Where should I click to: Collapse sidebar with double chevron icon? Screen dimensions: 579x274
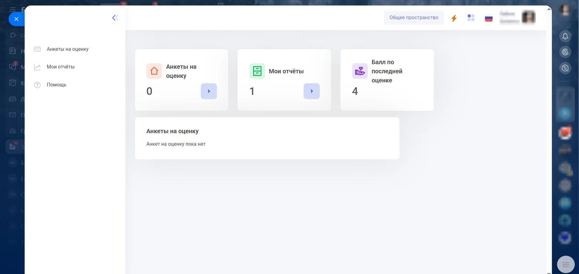(115, 18)
